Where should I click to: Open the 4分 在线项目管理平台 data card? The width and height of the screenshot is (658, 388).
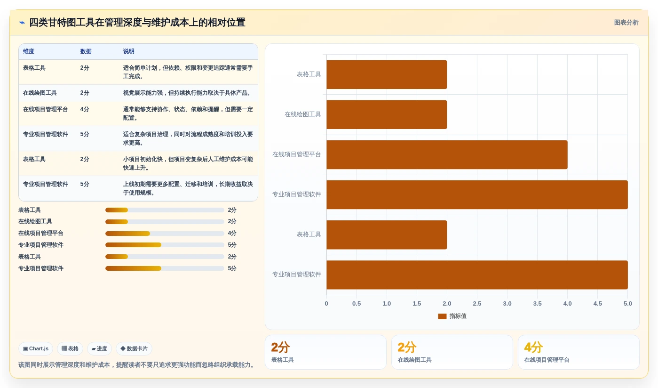pyautogui.click(x=579, y=352)
